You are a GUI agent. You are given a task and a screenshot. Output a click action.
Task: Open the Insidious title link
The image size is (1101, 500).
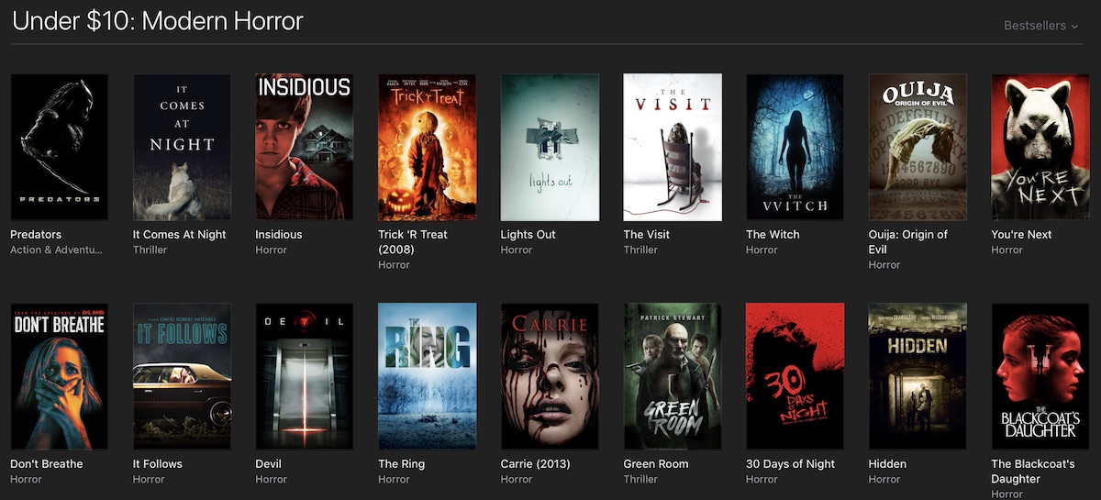[279, 235]
